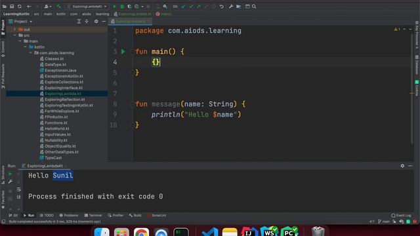Image resolution: width=420 pixels, height=236 pixels.
Task: Run the configuration with the green play icon
Action: point(115,7)
